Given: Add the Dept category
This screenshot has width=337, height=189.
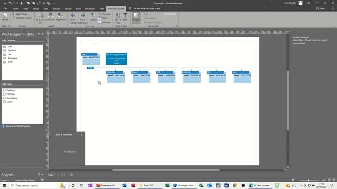Looking at the screenshot, I should 10,62.
